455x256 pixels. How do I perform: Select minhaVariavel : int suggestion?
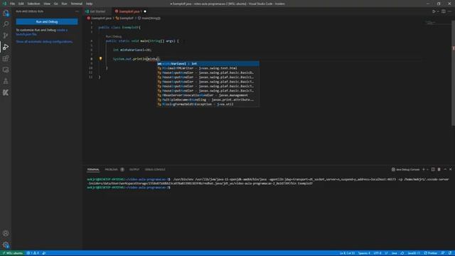pos(208,63)
